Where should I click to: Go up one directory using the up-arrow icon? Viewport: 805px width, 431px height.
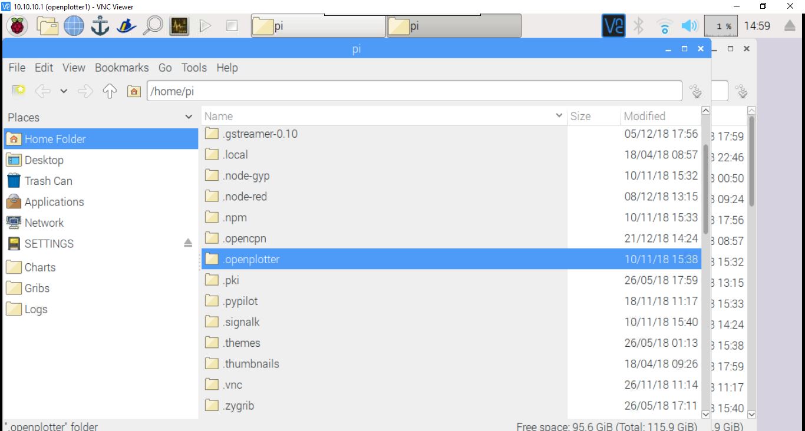[110, 91]
